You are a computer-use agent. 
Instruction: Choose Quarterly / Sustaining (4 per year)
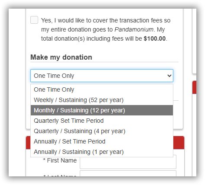pos(102,131)
